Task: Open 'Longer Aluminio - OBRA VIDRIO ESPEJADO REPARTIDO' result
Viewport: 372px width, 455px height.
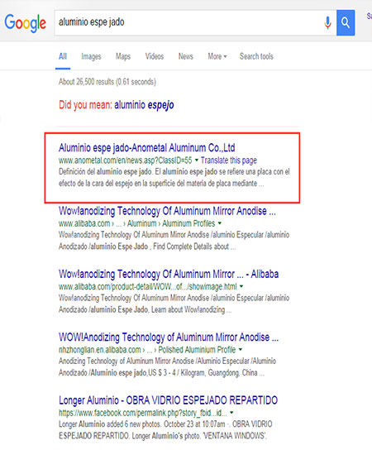Action: (168, 400)
